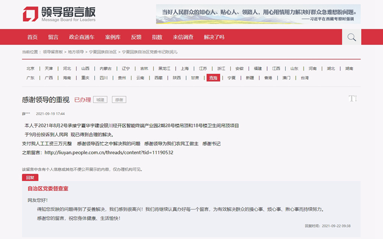Click the text size T icon
Screen dimensions: 383x239
[x=352, y=98]
